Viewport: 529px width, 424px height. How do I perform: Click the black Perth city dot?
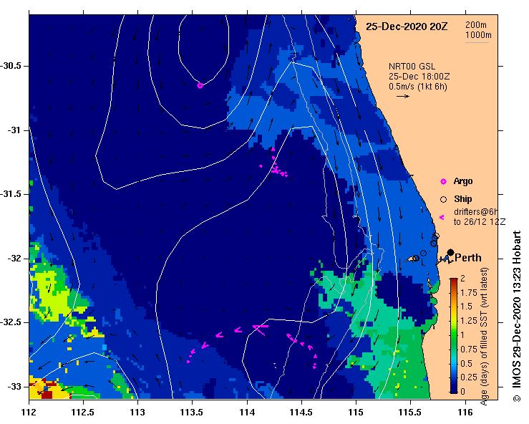[450, 252]
